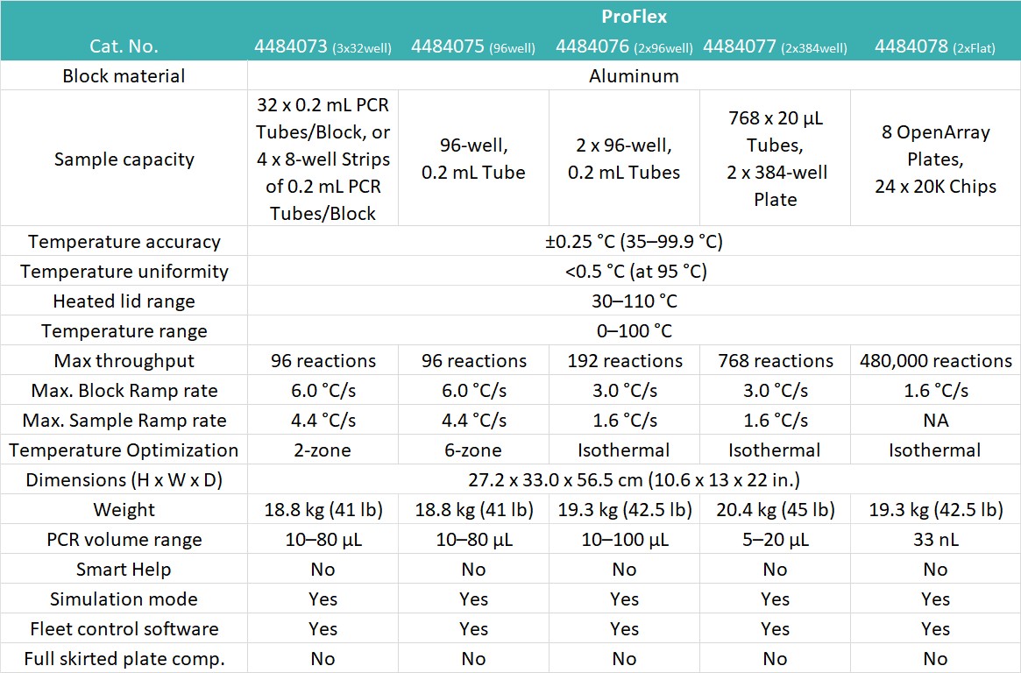Image resolution: width=1021 pixels, height=673 pixels.
Task: Click the 480,000 reactions throughput cell
Action: coord(935,361)
